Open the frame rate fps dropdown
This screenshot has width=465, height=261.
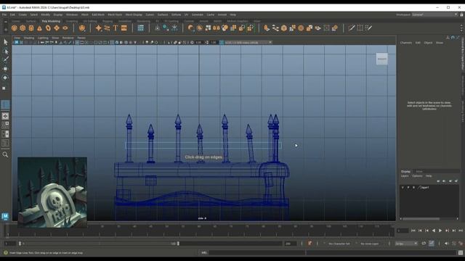[x=406, y=244]
